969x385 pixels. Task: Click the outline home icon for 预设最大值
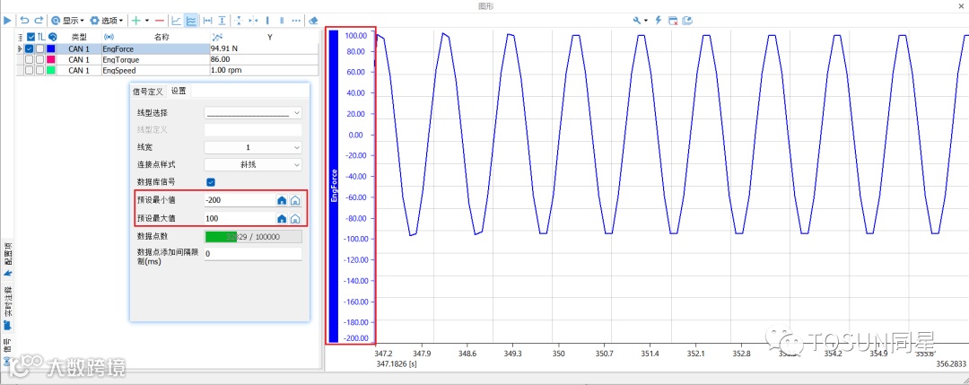(295, 218)
